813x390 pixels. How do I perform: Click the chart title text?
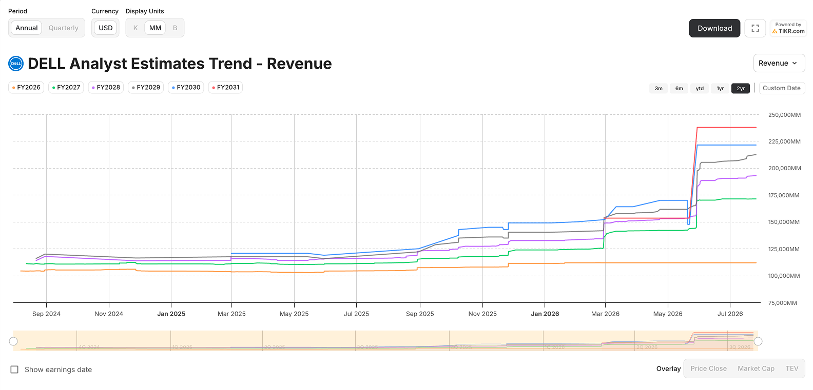coord(180,64)
